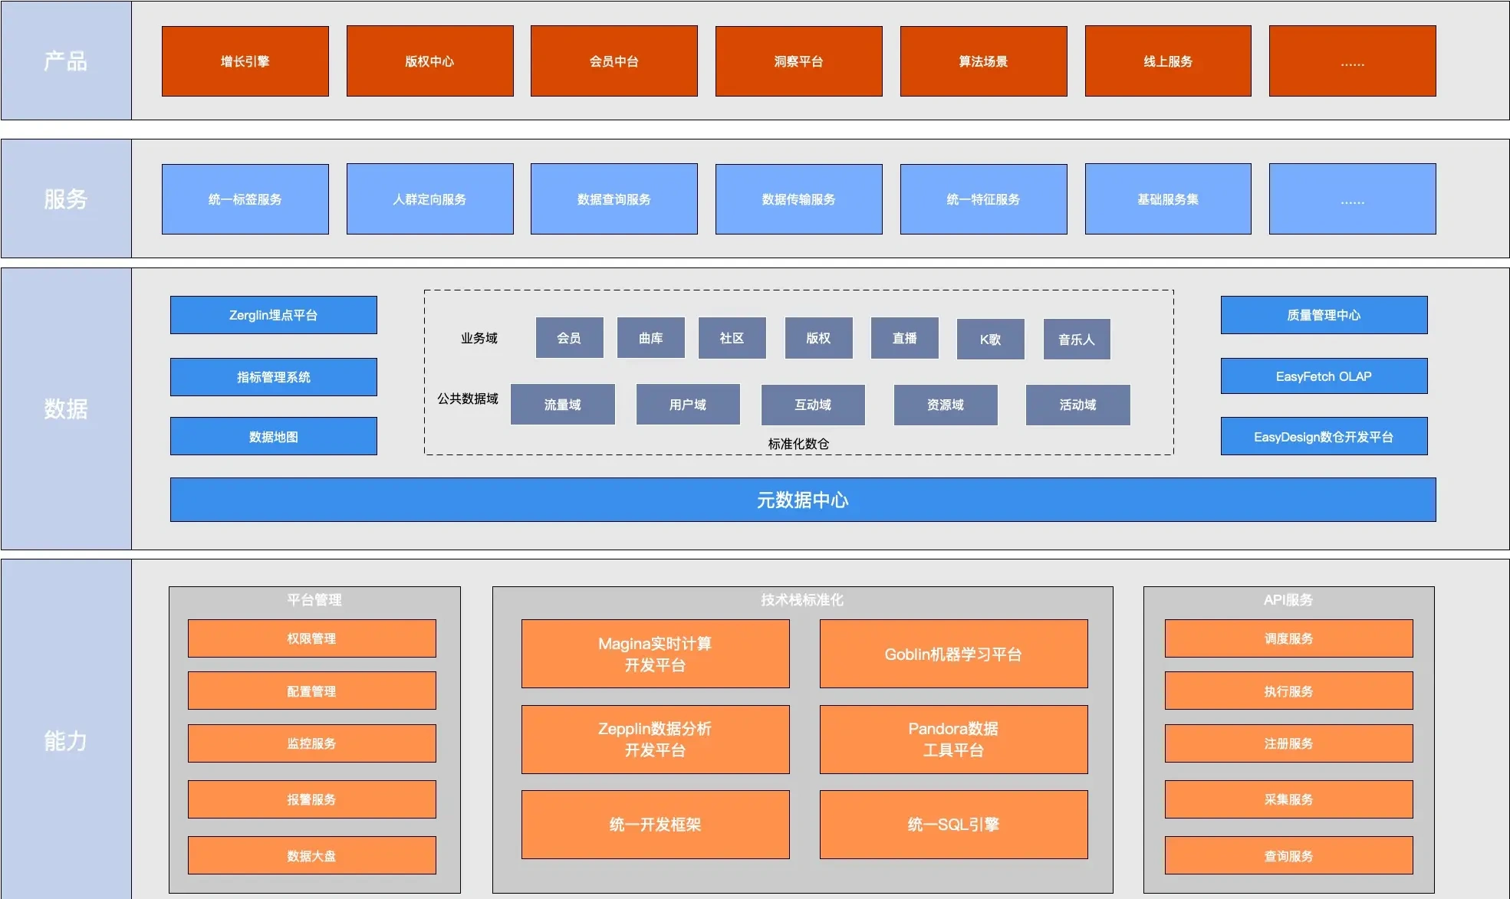Click the 洞察平台 box
1510x899 pixels.
pos(798,61)
